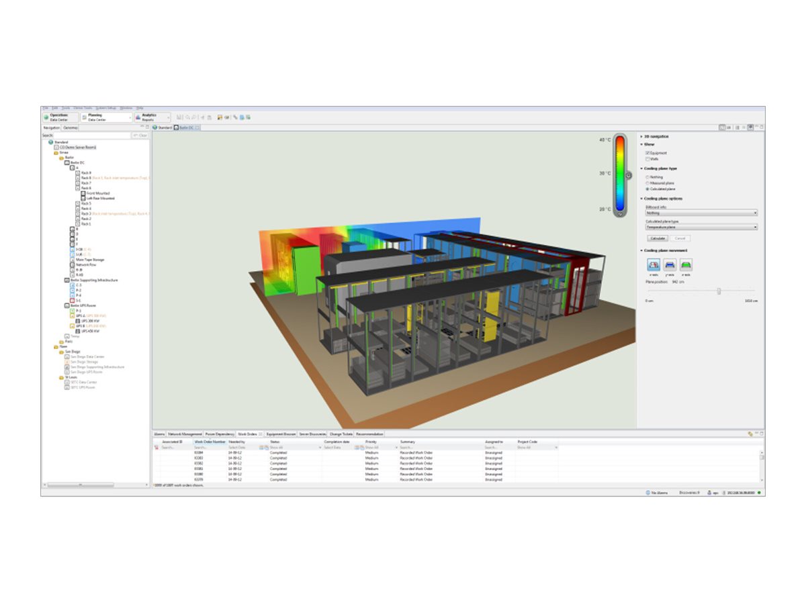This screenshot has width=806, height=604.
Task: Select the z-axis cooling plane movement icon
Action: pyautogui.click(x=686, y=265)
